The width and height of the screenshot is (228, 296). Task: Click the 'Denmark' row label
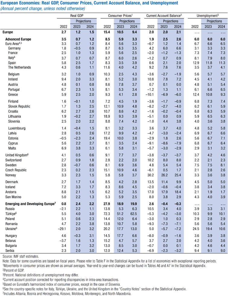[12, 182]
